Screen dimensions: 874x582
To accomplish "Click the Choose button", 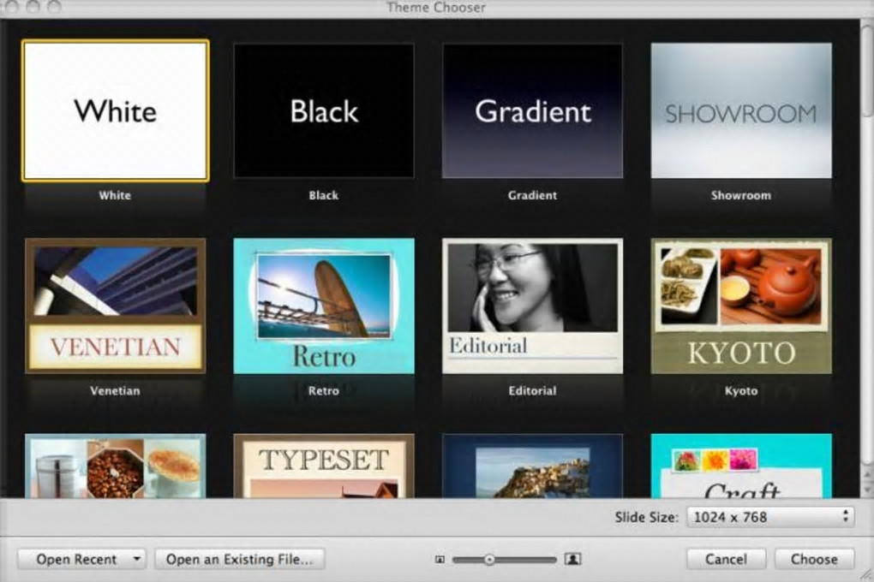I will (x=814, y=559).
